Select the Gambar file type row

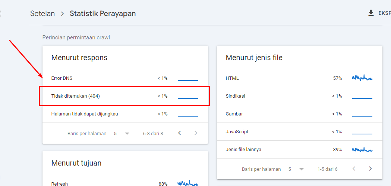click(299, 114)
